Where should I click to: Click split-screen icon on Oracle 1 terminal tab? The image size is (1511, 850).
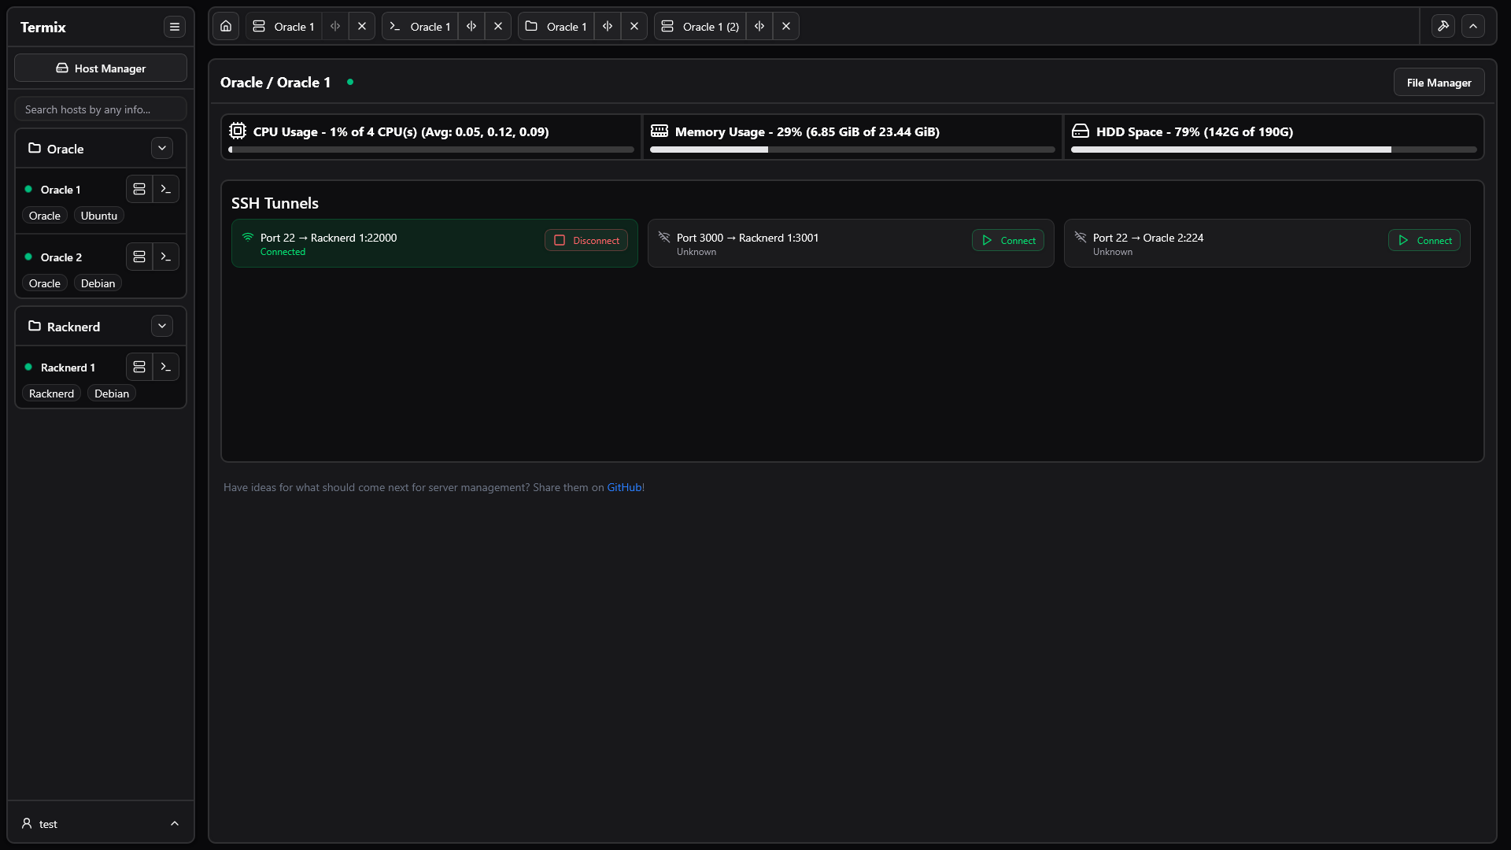tap(471, 26)
